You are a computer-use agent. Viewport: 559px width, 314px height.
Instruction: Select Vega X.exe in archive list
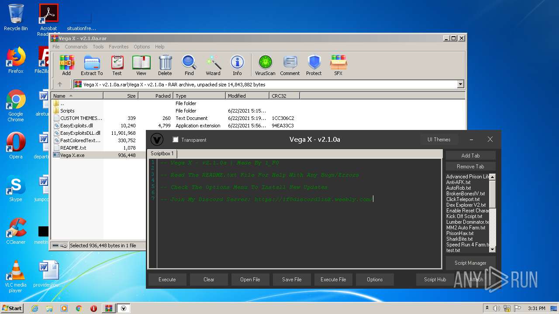coord(72,155)
